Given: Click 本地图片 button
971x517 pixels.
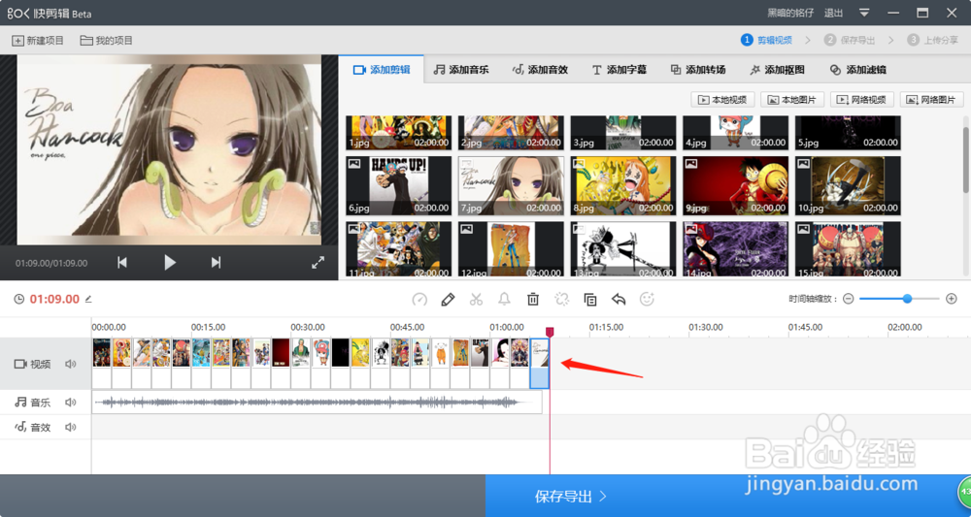Looking at the screenshot, I should [x=792, y=100].
